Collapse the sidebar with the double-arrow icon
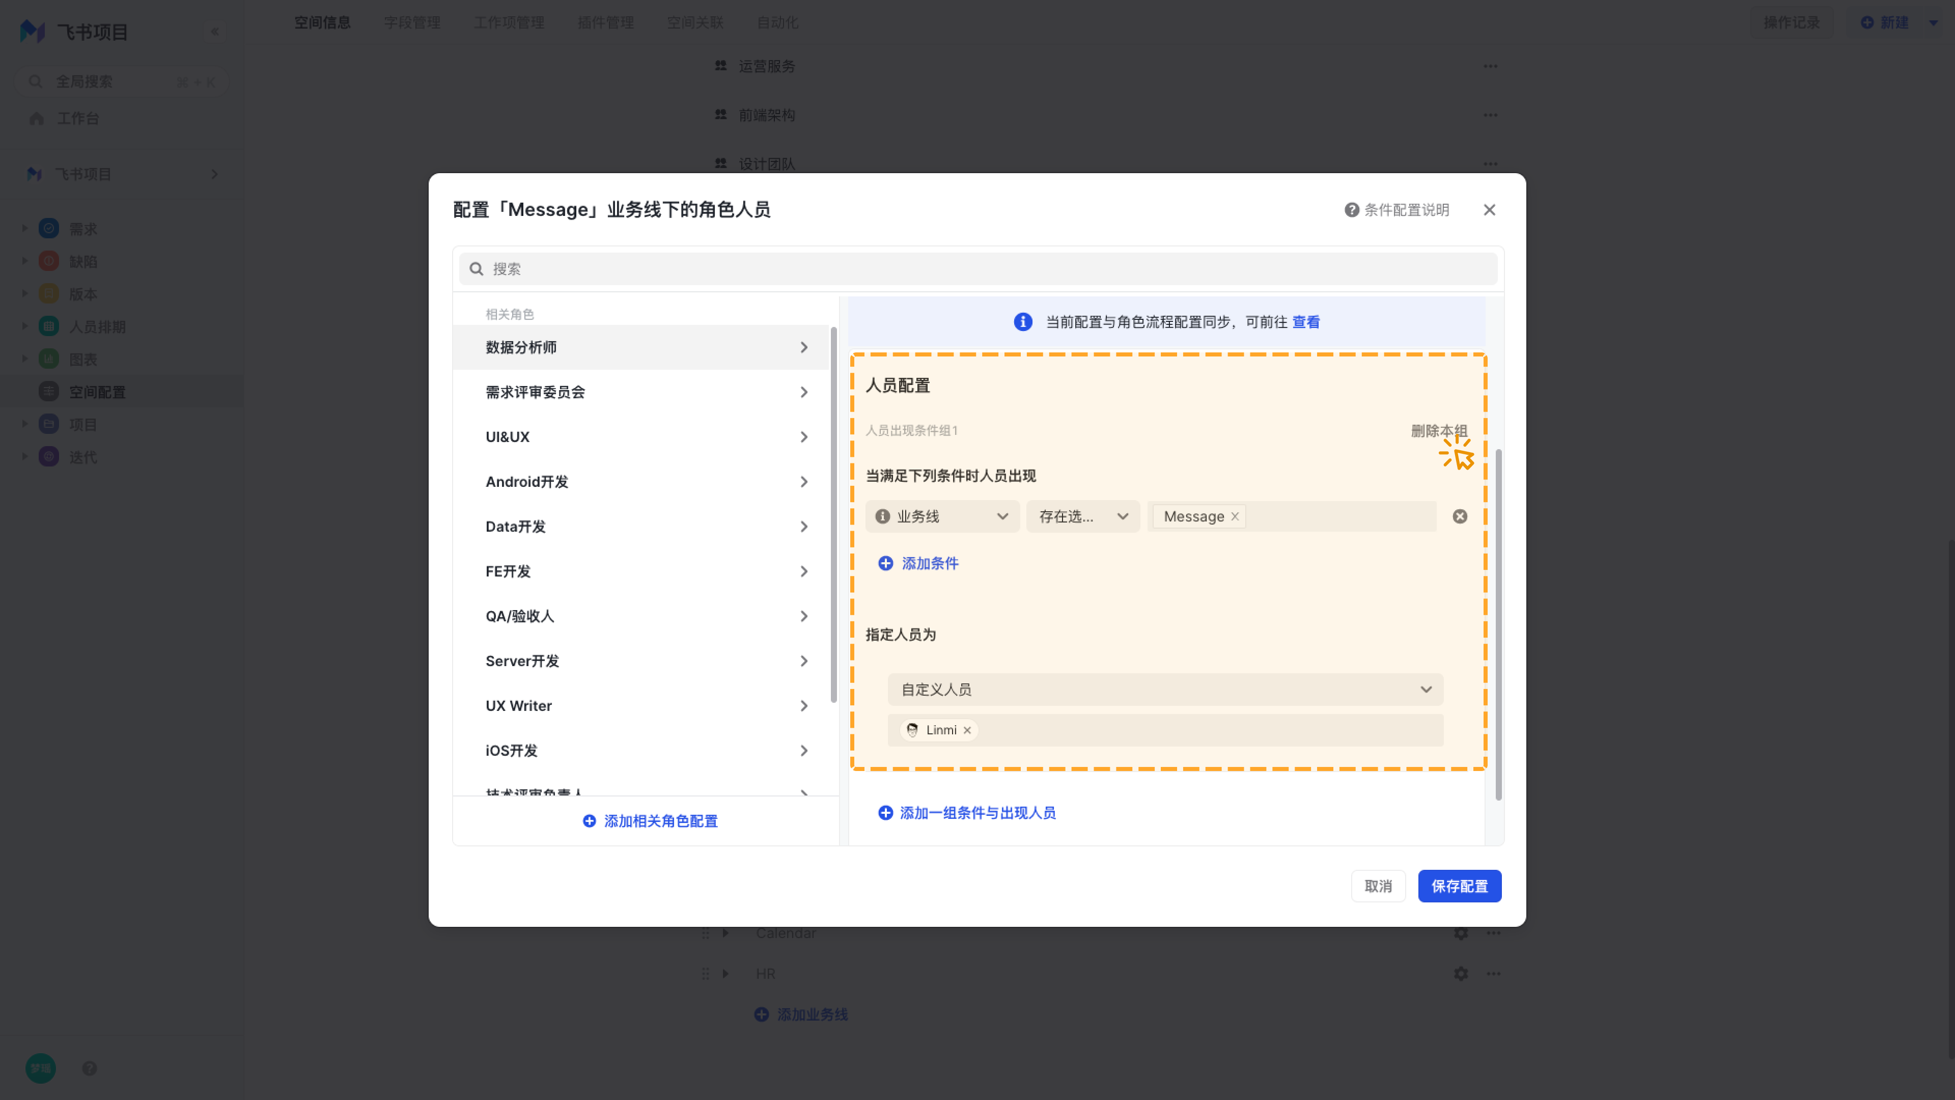Image resolution: width=1955 pixels, height=1100 pixels. pos(215,31)
